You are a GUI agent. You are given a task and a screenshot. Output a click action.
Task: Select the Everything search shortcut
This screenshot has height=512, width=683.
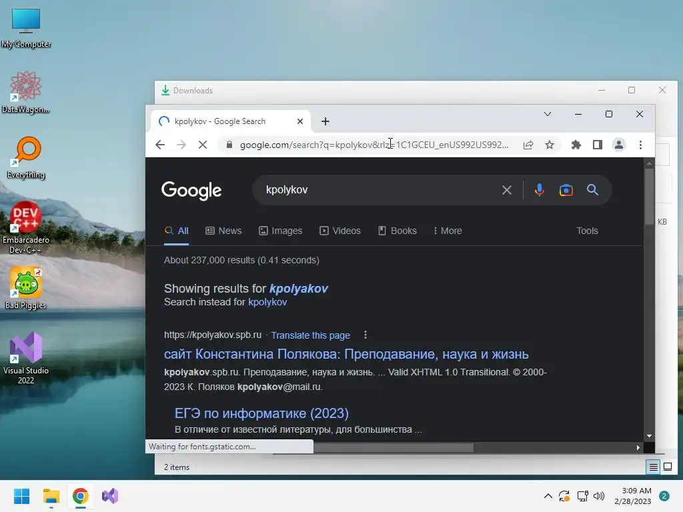pos(26,157)
